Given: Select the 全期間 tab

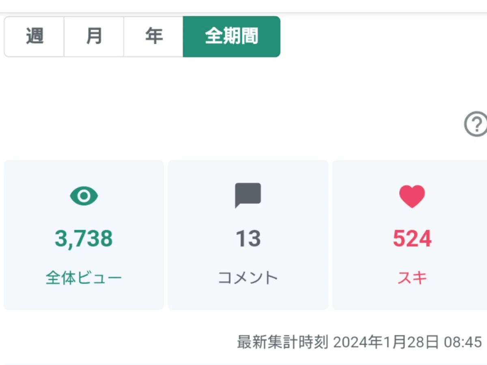Looking at the screenshot, I should [x=231, y=36].
